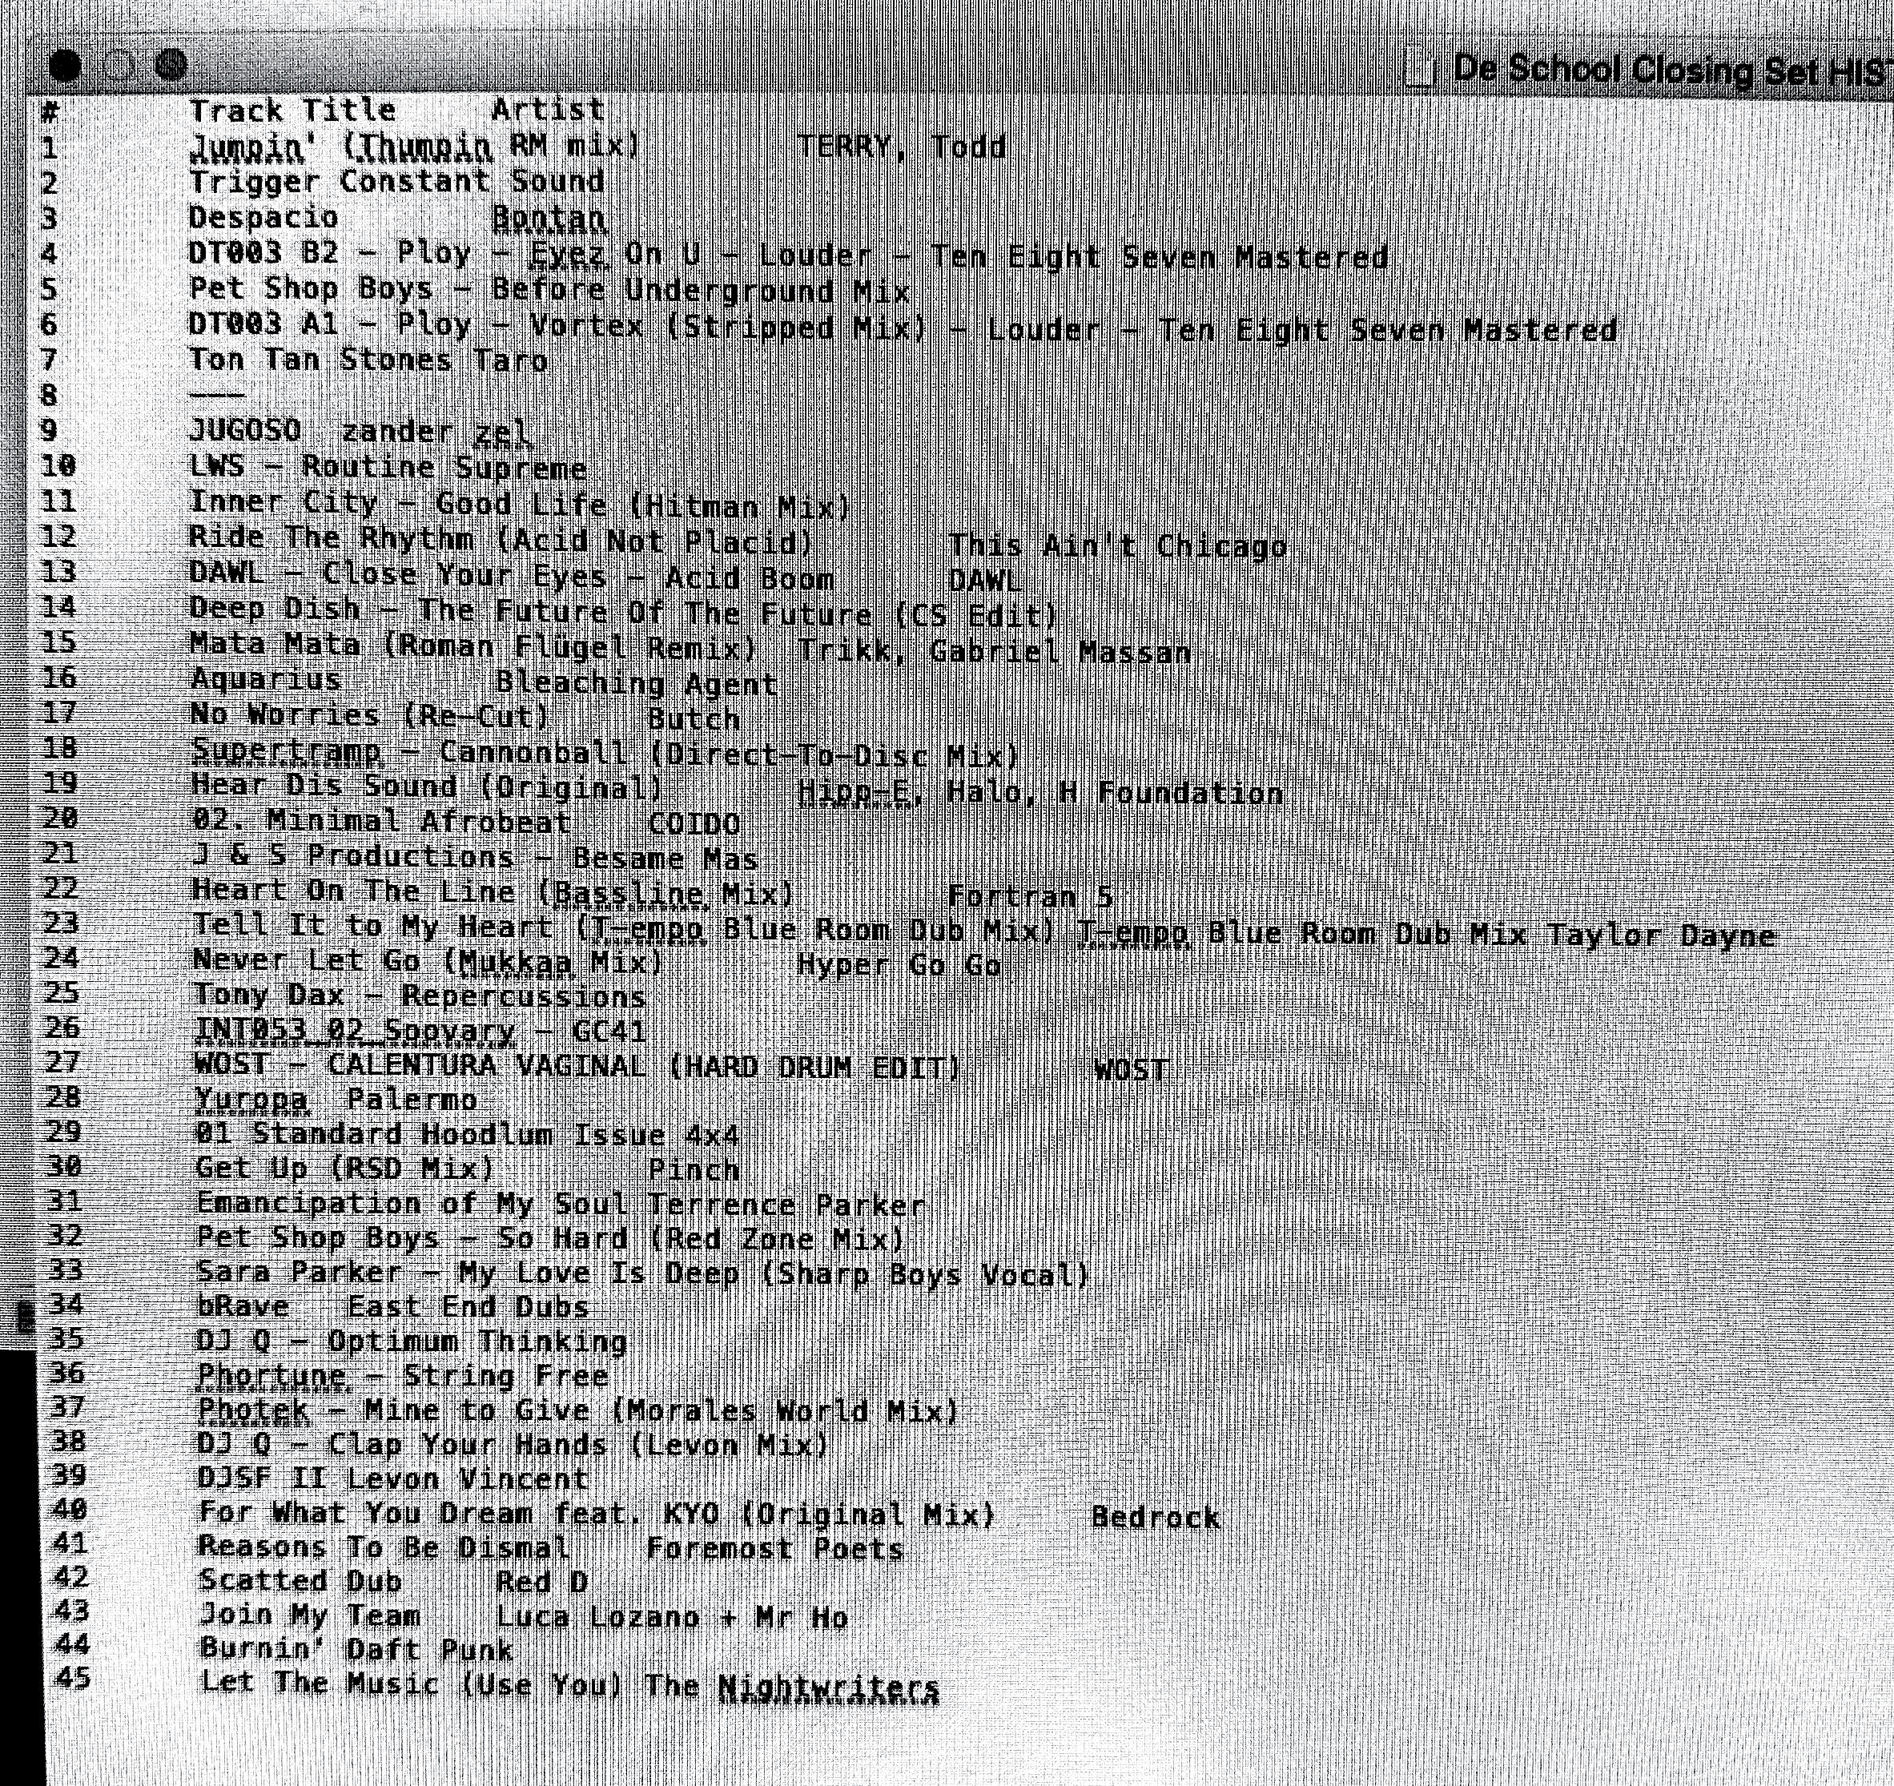
Task: Click the artist text 'Trikk, Gabriel Massan'
Action: tap(994, 652)
